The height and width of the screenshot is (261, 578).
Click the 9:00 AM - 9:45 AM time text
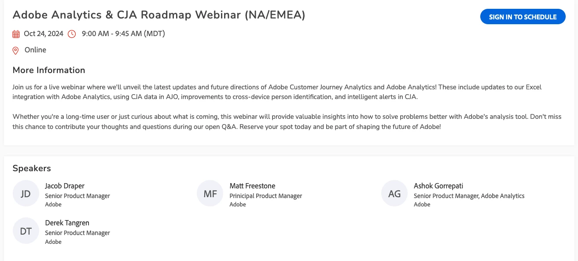(123, 34)
